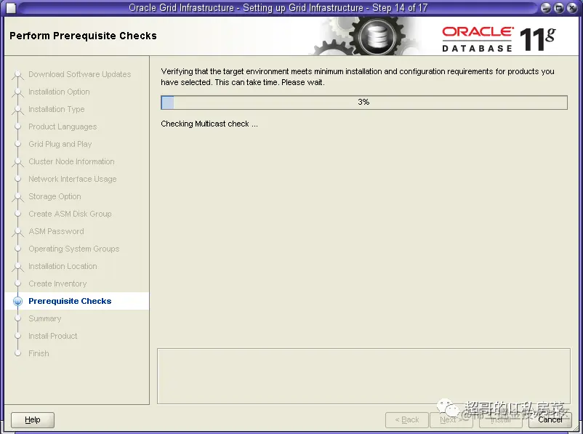Click the Prerequisite Checks step bullet icon

(x=17, y=301)
